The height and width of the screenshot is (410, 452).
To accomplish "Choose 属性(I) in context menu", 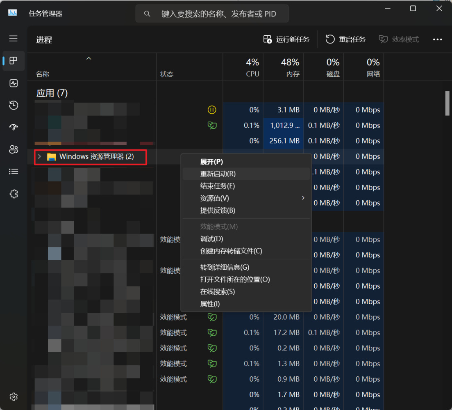I will coord(246,304).
